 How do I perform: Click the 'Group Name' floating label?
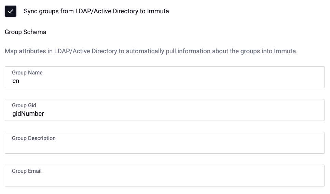pyautogui.click(x=27, y=73)
